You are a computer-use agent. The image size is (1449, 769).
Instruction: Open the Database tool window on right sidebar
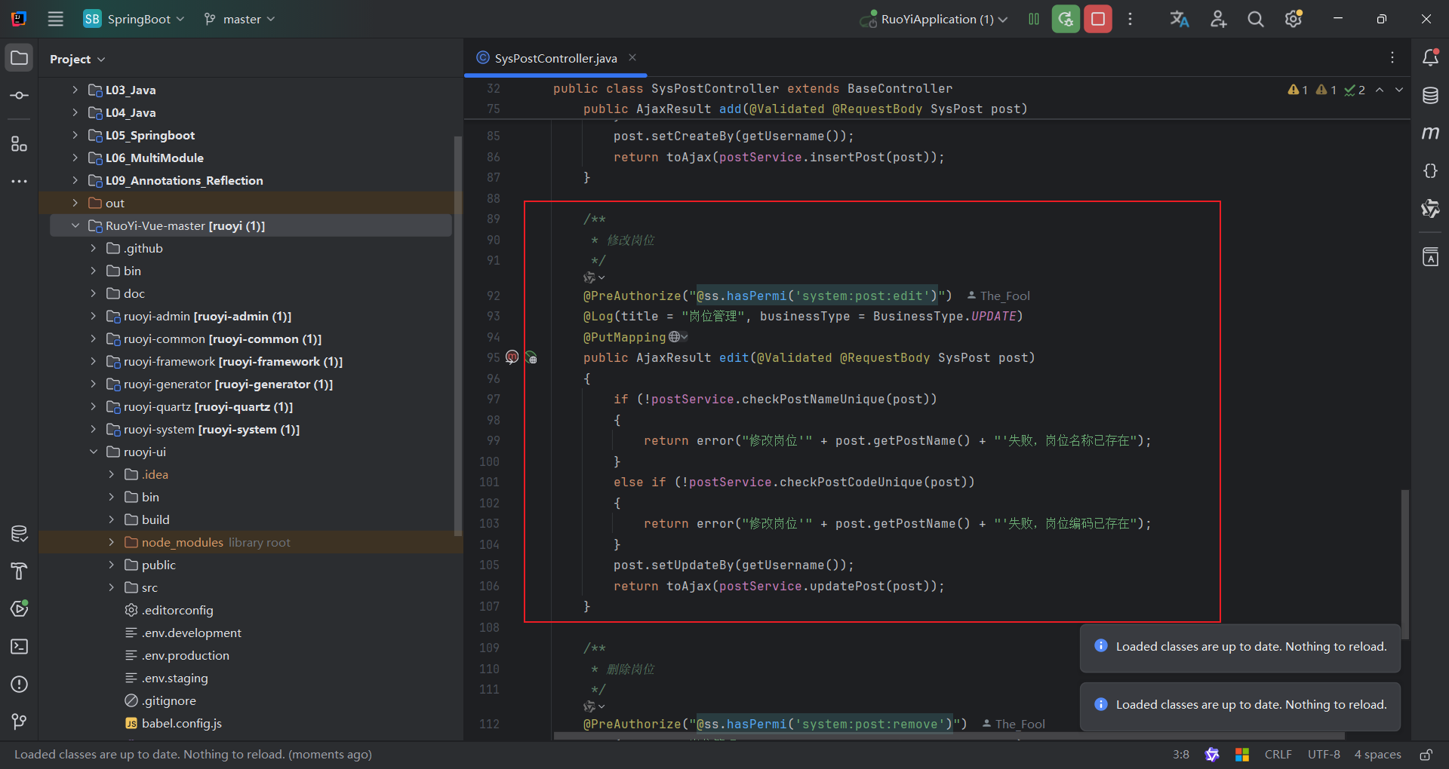click(1430, 96)
